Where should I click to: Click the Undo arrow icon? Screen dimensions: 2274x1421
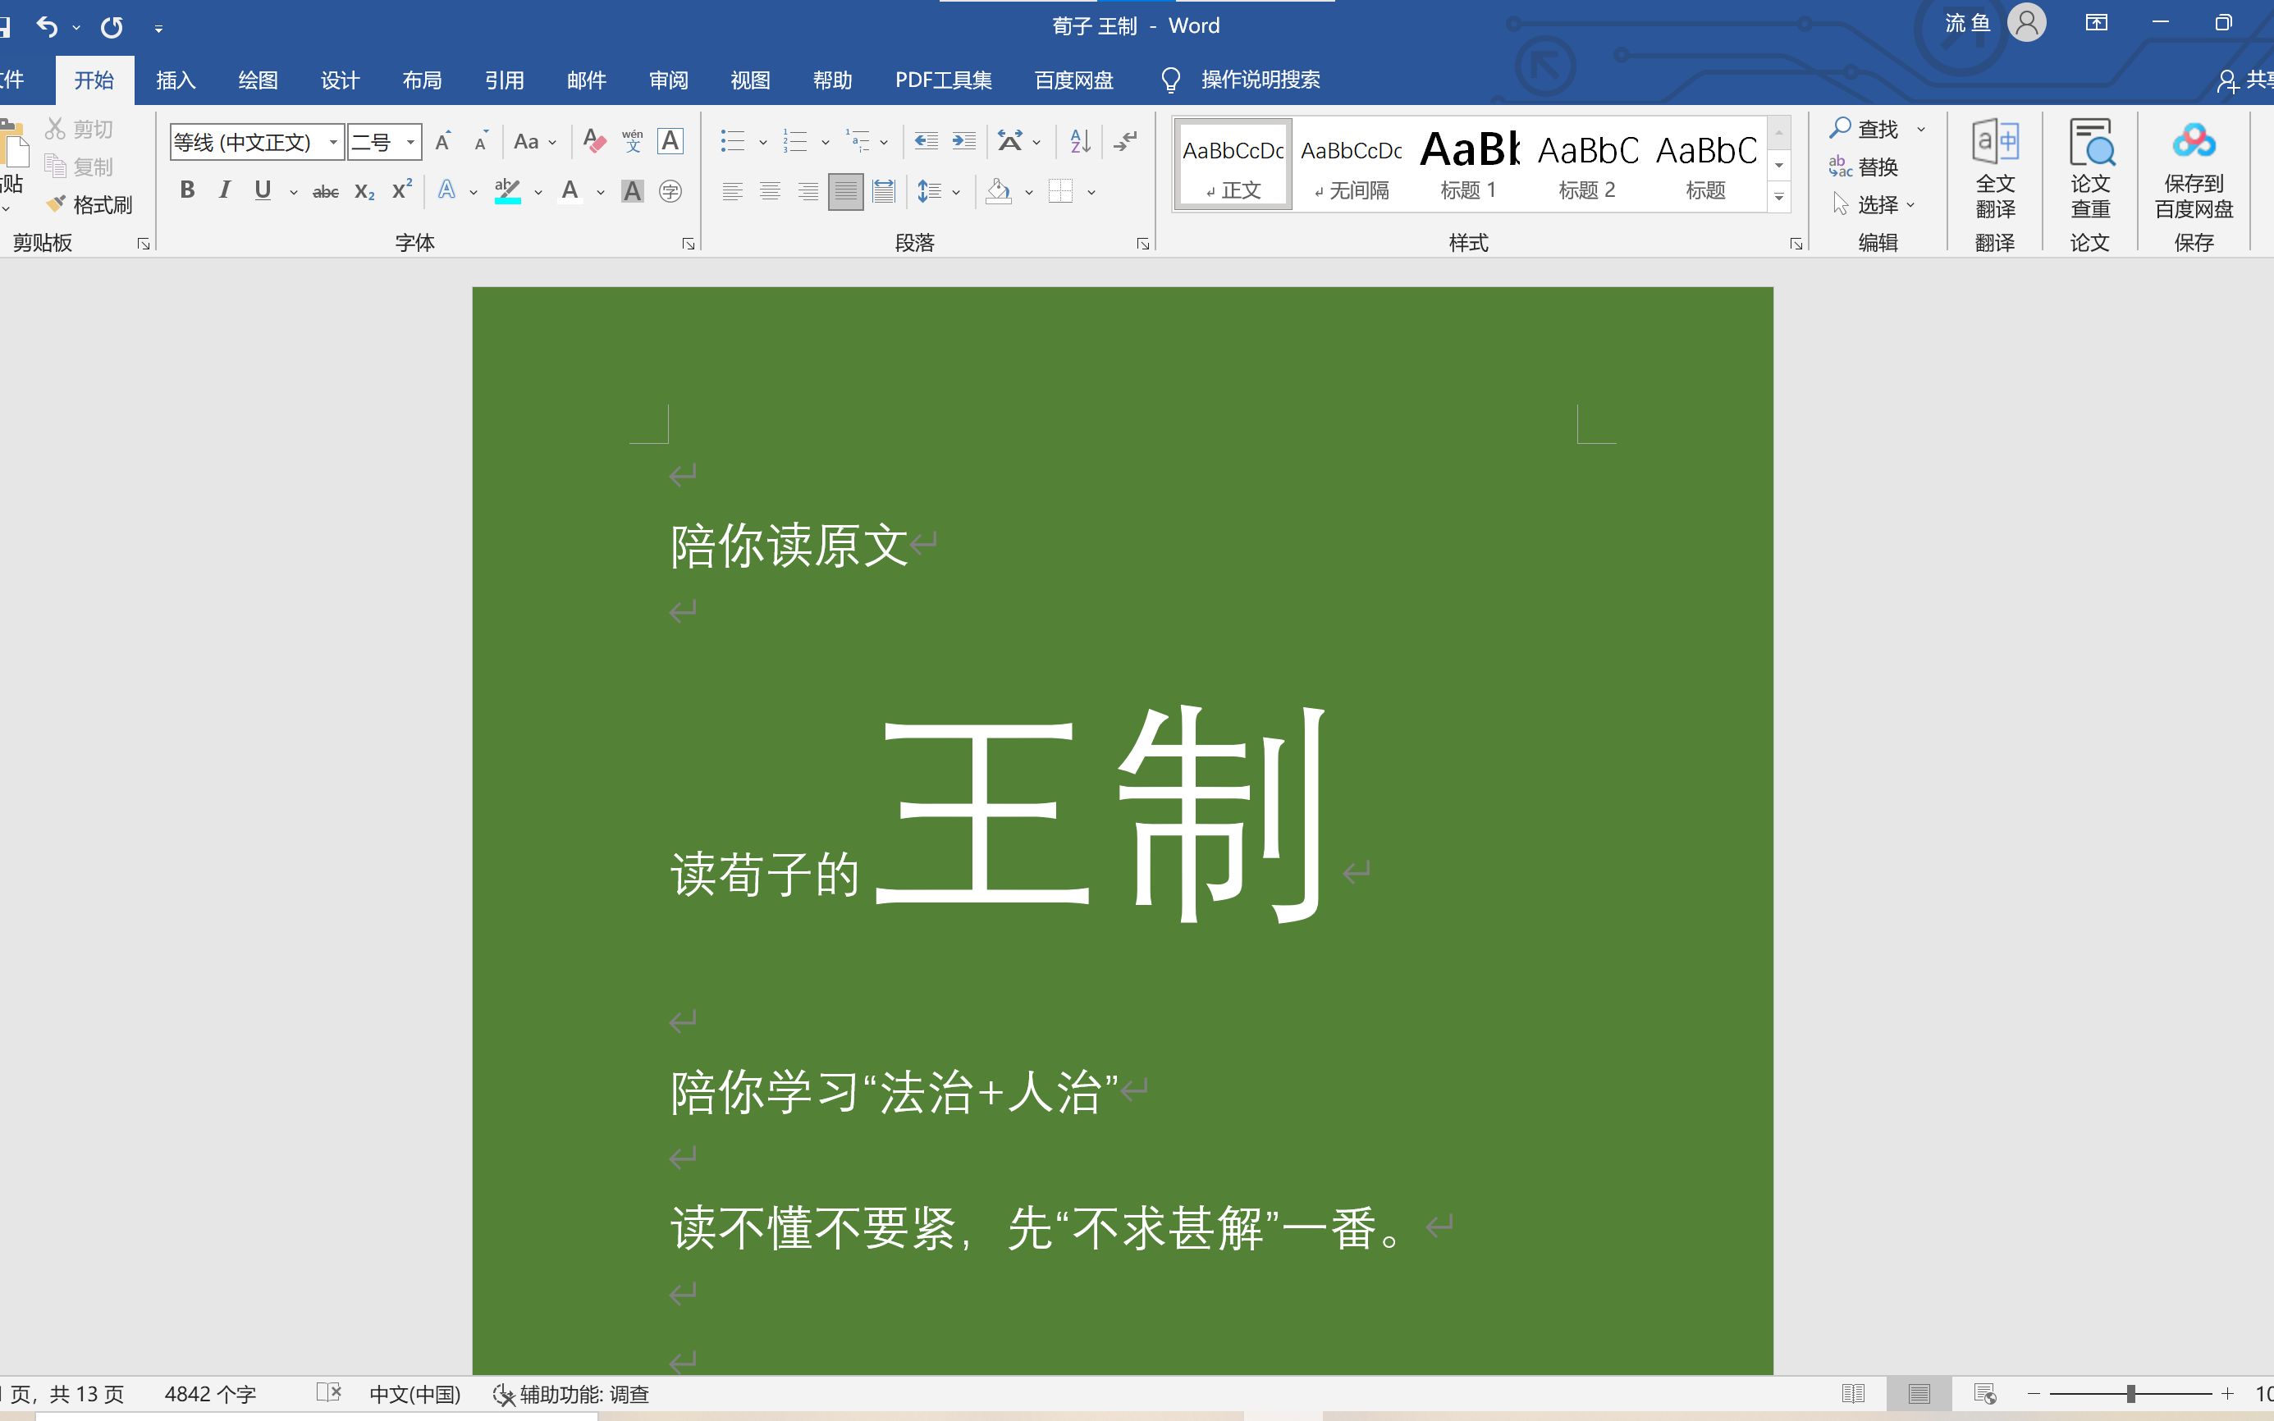click(47, 27)
